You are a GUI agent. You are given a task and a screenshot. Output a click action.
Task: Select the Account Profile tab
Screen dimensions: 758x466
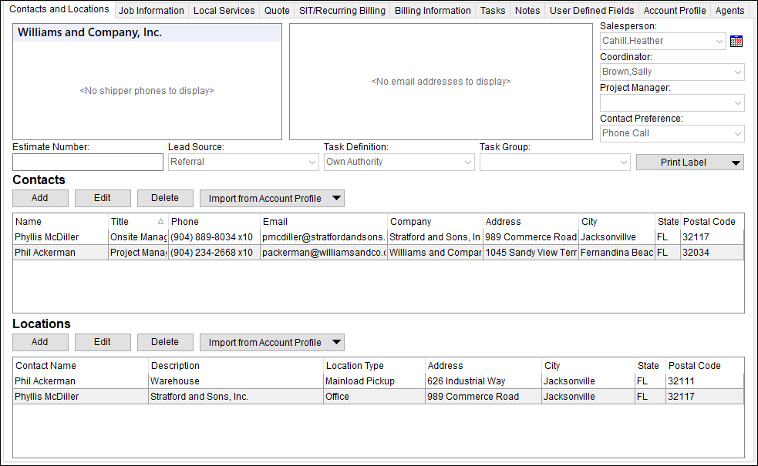point(675,10)
